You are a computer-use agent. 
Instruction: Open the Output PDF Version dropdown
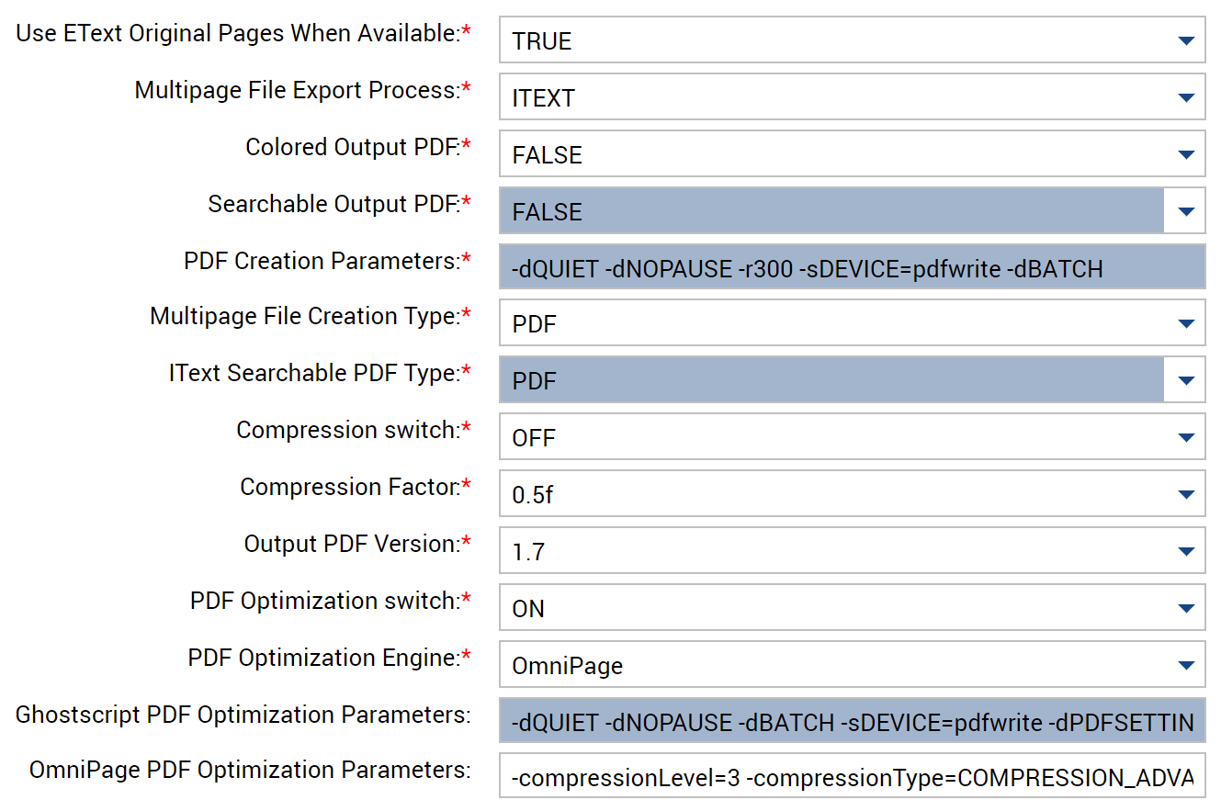point(1186,551)
